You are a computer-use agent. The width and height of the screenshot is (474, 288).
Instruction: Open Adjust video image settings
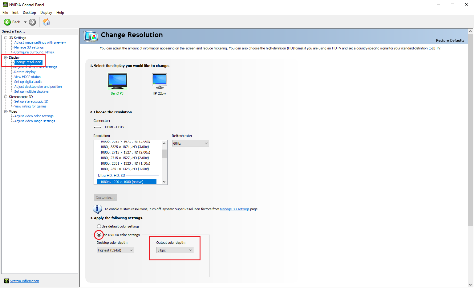(35, 121)
